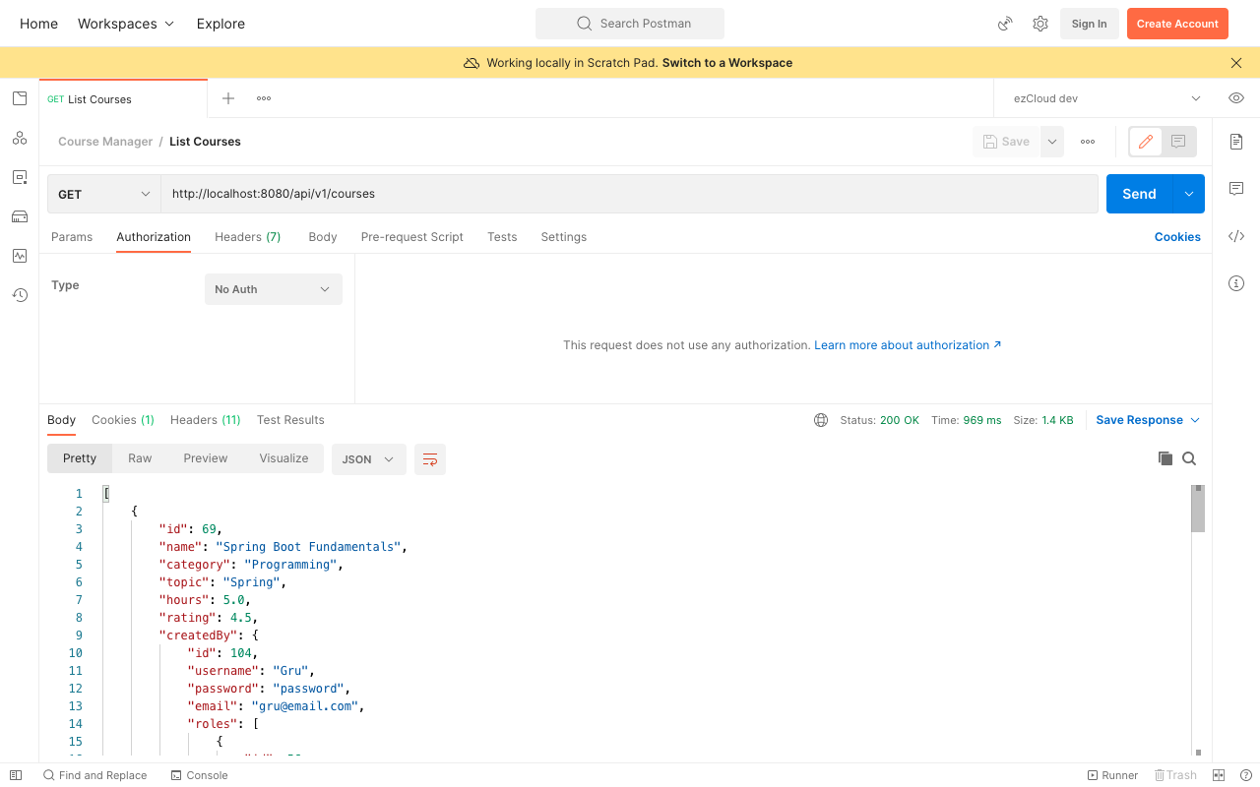Viewport: 1260px width, 787px height.
Task: Click the Send button
Action: [x=1140, y=194]
